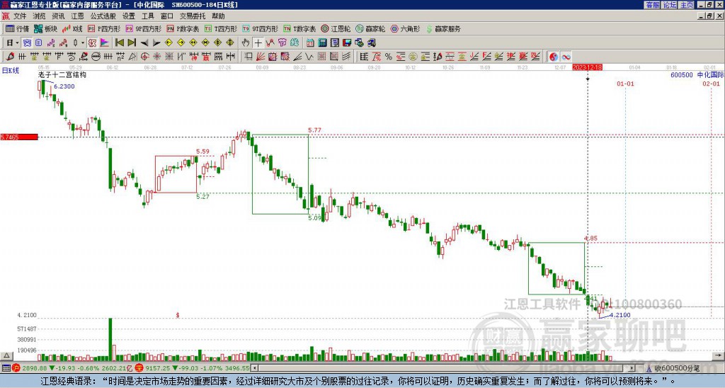725x388 pixels.
Task: Open the 公式选股 menu
Action: point(103,16)
